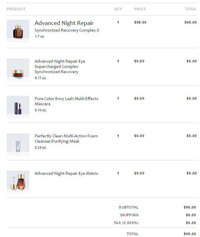
Task: Click the Advanced Night Repair Eye Matrix name
Action: click(x=66, y=173)
